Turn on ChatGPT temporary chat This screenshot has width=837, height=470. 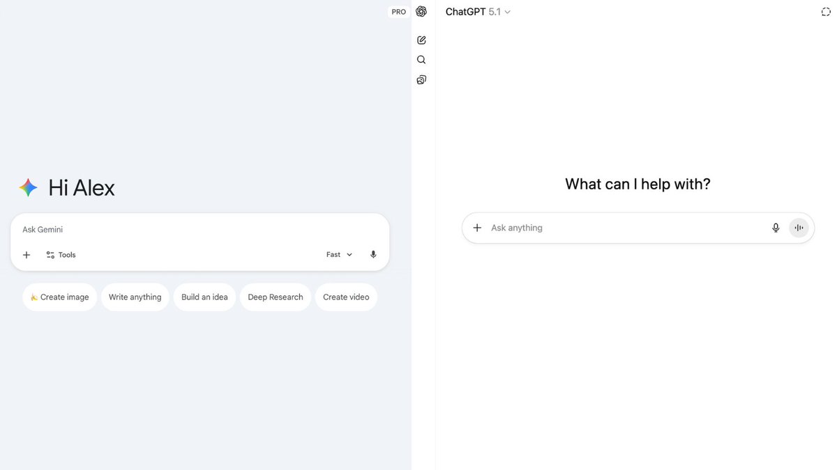tap(826, 12)
